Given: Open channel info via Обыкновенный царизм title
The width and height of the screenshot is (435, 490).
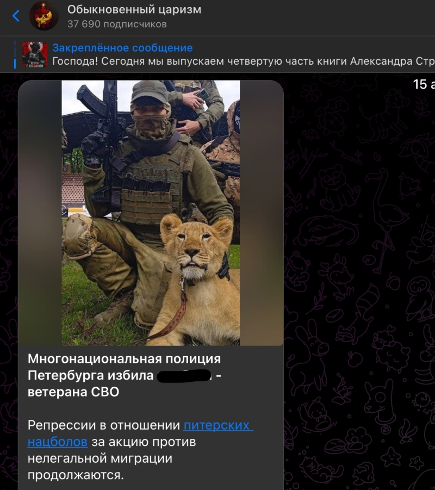Looking at the screenshot, I should [x=134, y=10].
